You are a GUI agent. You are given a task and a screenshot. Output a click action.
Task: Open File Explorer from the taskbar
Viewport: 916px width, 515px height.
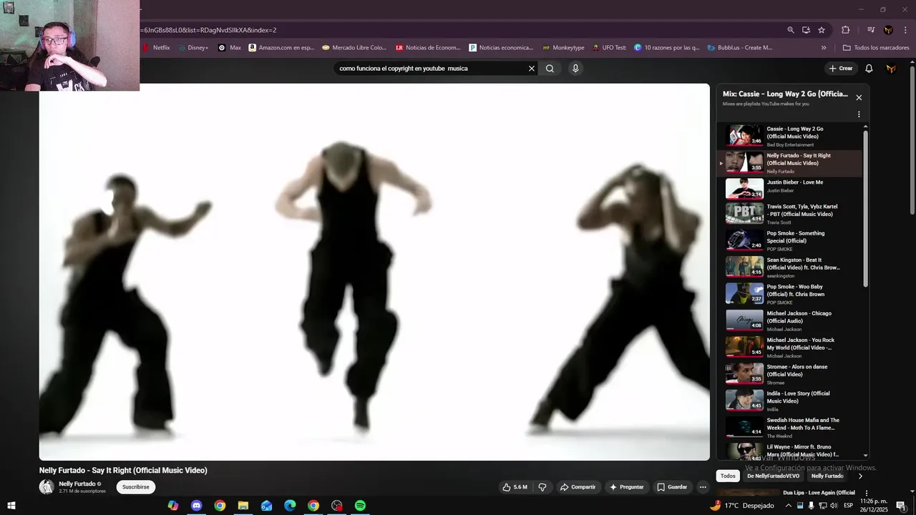pos(243,506)
